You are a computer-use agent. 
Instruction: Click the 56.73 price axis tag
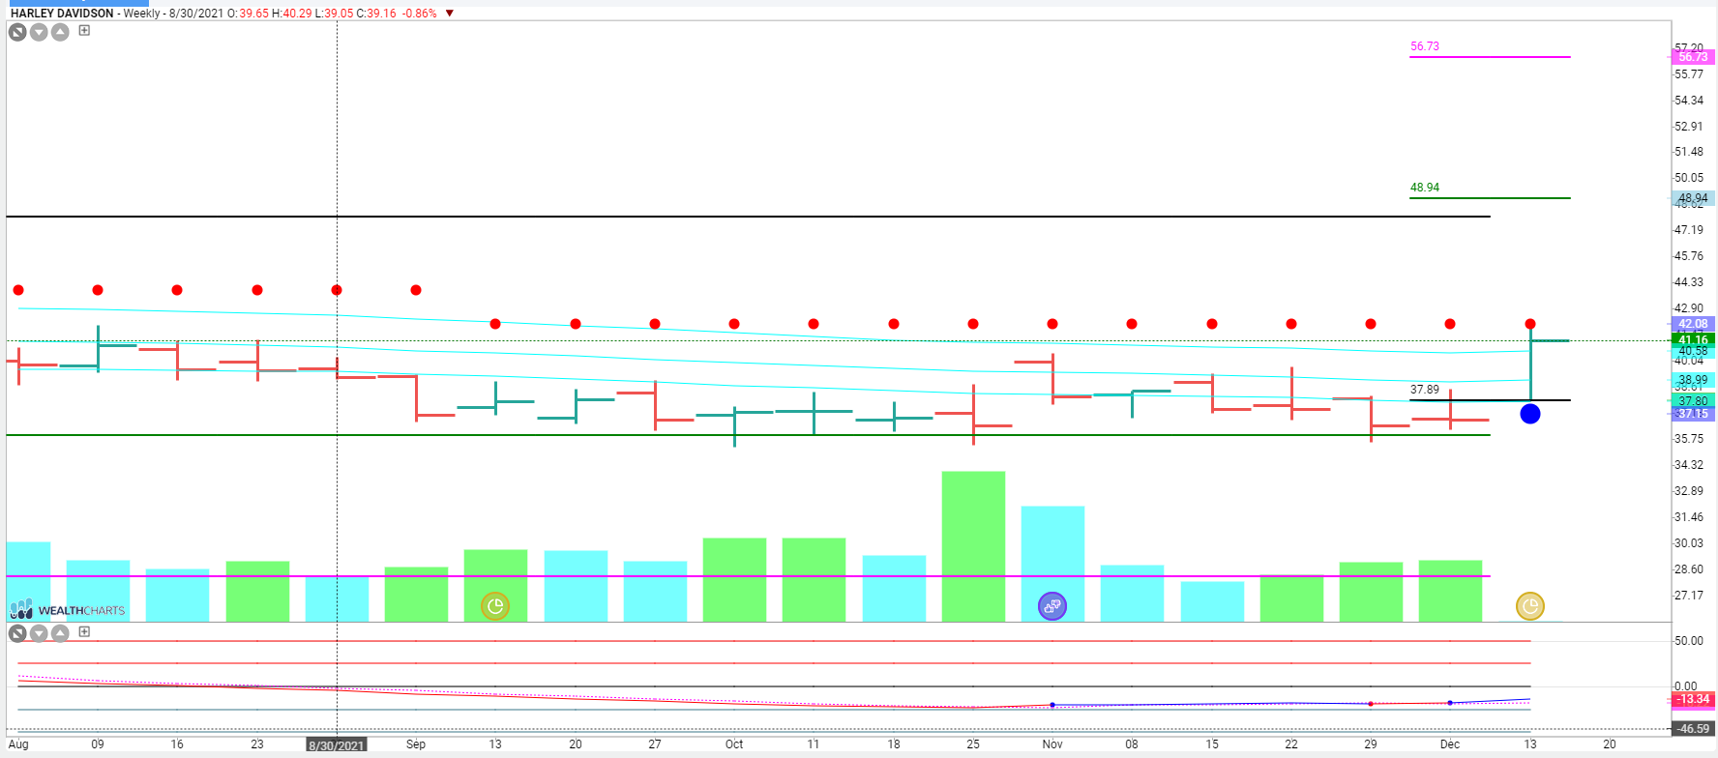click(x=1693, y=57)
